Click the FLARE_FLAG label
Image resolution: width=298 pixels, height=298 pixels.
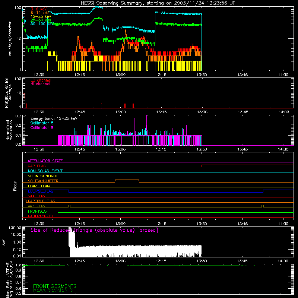point(39,186)
